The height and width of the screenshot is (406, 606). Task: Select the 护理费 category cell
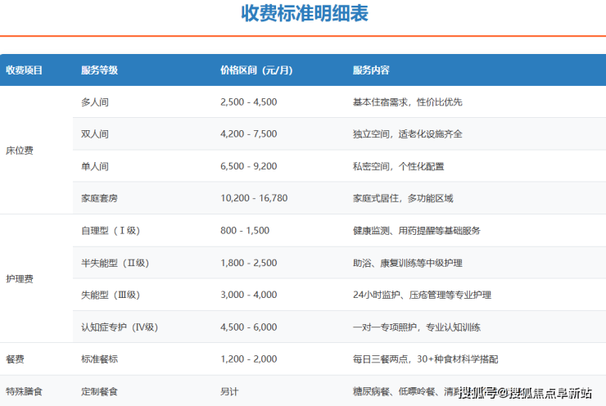tap(20, 279)
